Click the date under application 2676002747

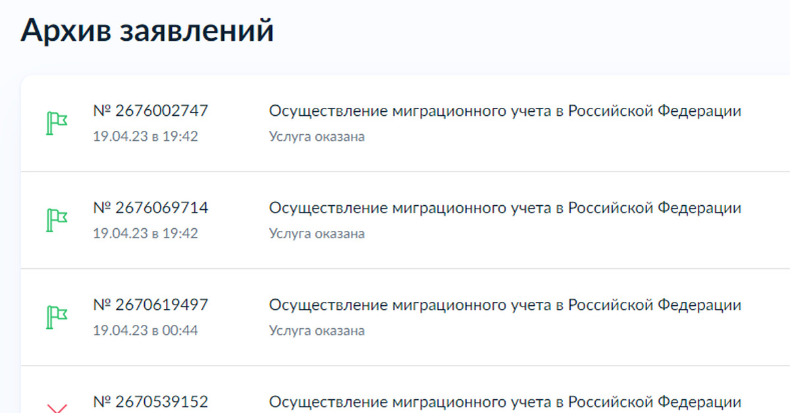145,137
